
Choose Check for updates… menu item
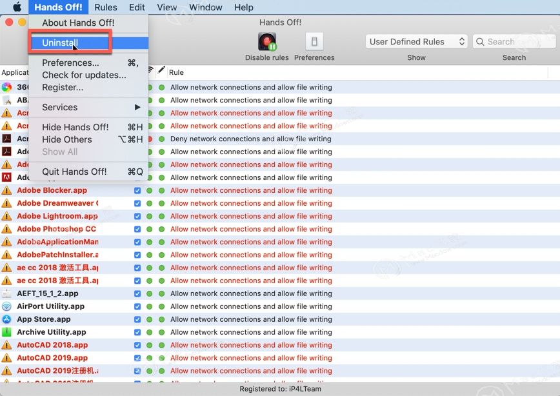(88, 75)
